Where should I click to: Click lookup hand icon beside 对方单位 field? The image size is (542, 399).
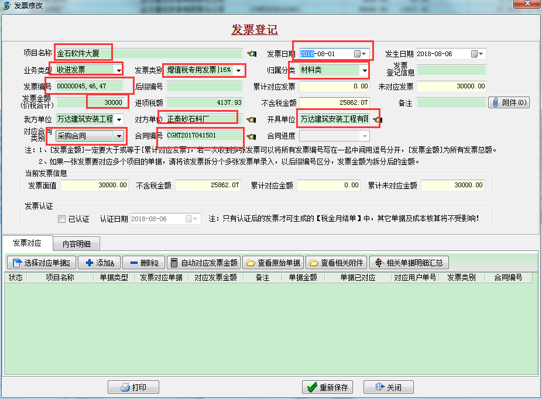[252, 119]
